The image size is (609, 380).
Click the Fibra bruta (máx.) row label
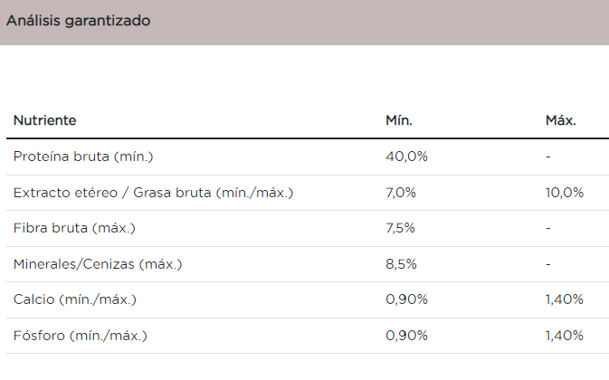pos(74,228)
